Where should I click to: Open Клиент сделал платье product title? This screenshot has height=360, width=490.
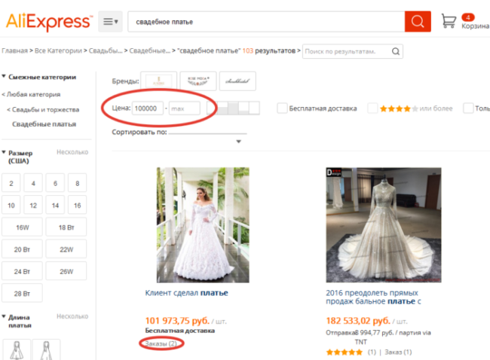click(186, 293)
